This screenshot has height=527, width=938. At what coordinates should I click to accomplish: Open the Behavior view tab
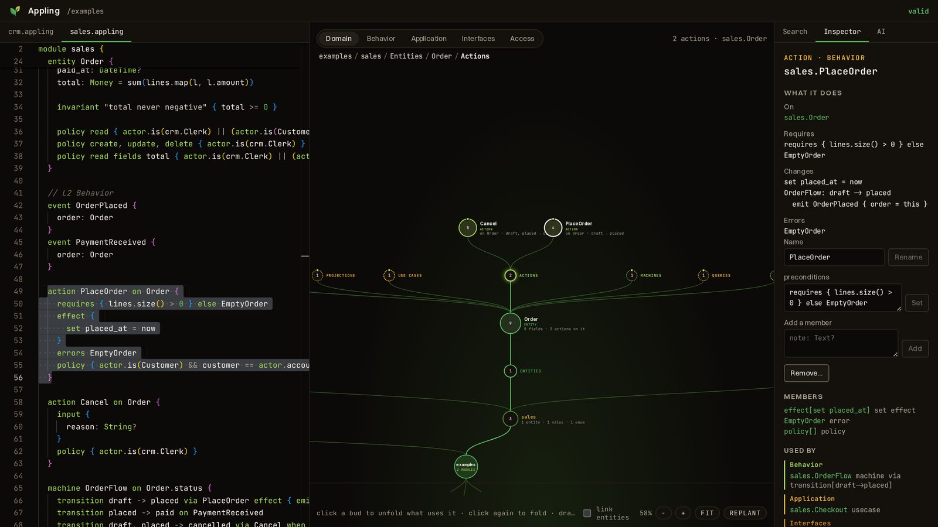(381, 39)
